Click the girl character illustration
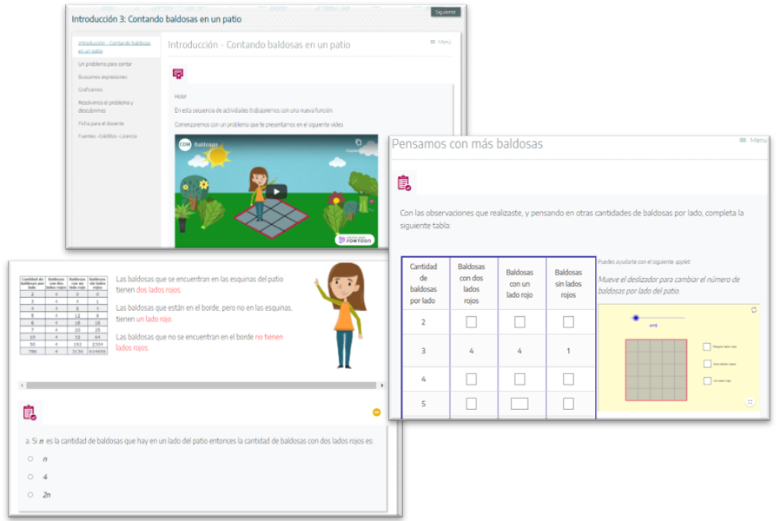The height and width of the screenshot is (521, 780). click(342, 316)
